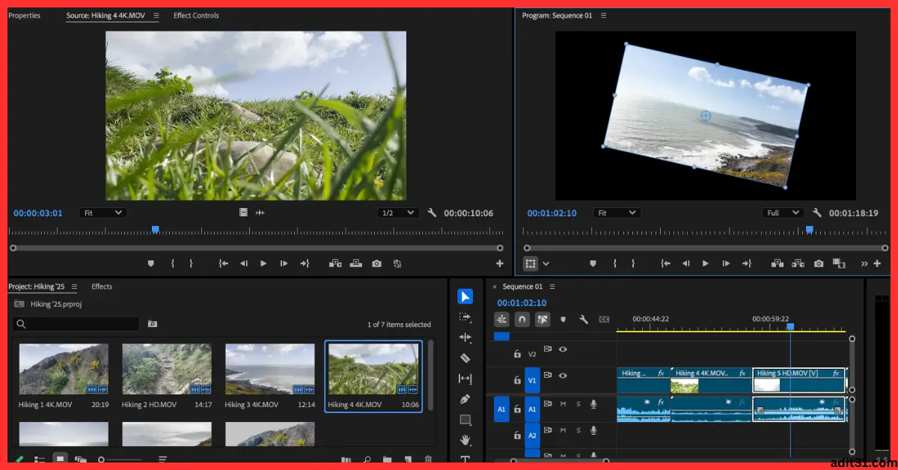Click the Add Marker icon in the timeline
This screenshot has height=470, width=898.
(x=563, y=320)
